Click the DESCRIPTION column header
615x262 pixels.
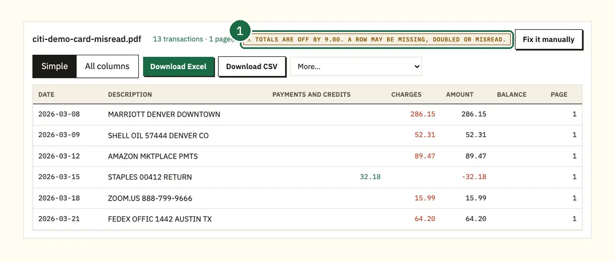(x=130, y=95)
